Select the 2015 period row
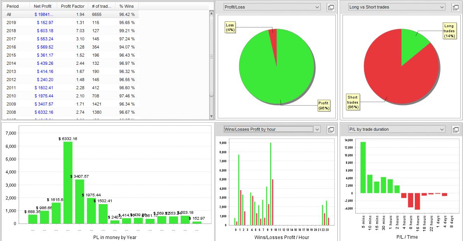 pos(71,55)
